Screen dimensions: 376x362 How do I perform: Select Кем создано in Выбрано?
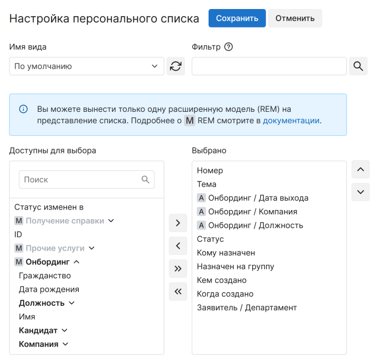tap(222, 280)
